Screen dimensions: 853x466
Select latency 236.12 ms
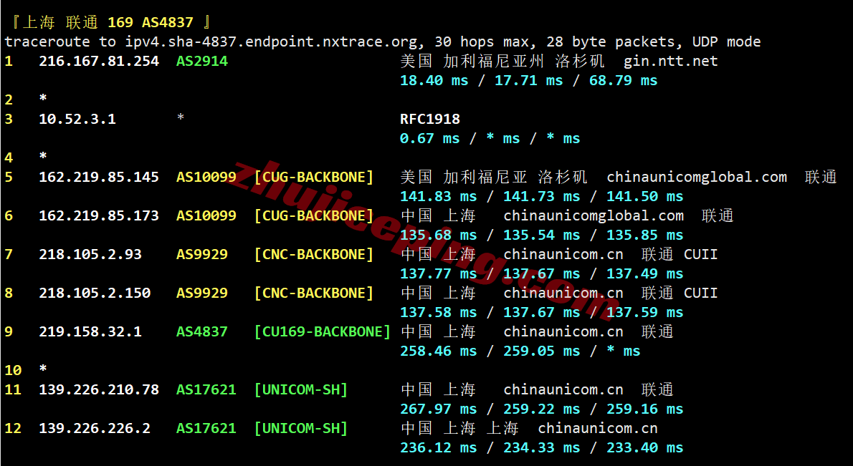439,448
